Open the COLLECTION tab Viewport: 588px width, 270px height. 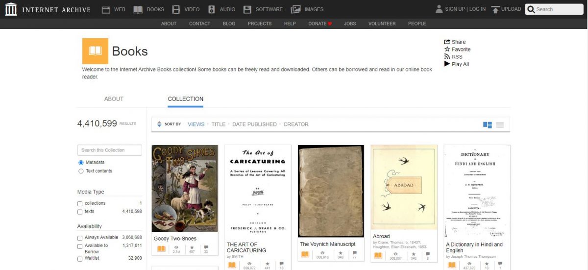click(185, 99)
